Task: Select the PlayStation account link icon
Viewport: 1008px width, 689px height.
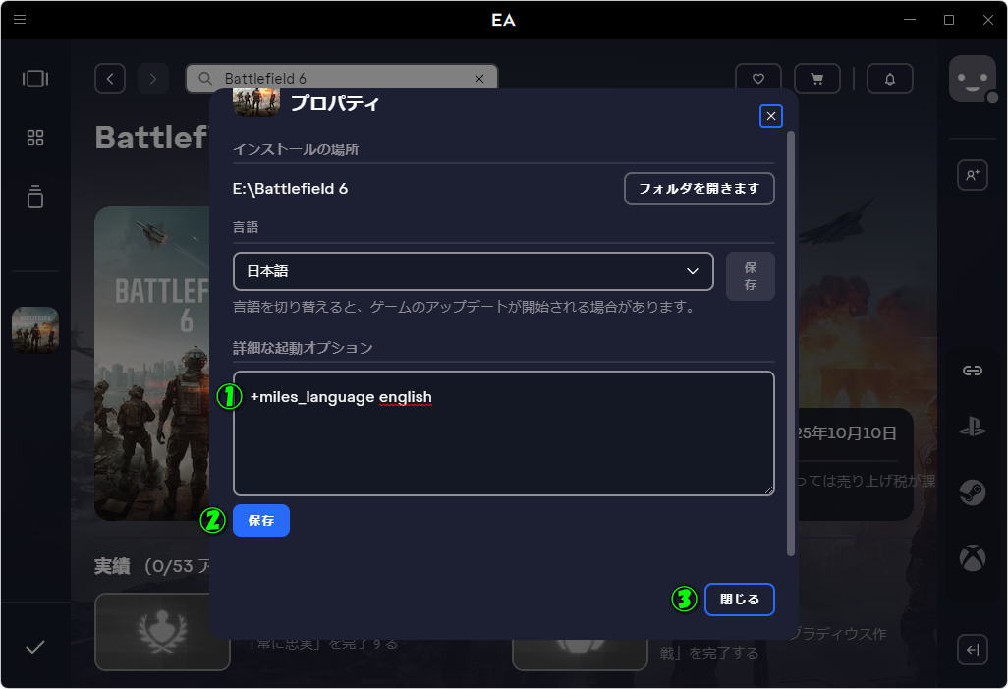Action: coord(972,427)
